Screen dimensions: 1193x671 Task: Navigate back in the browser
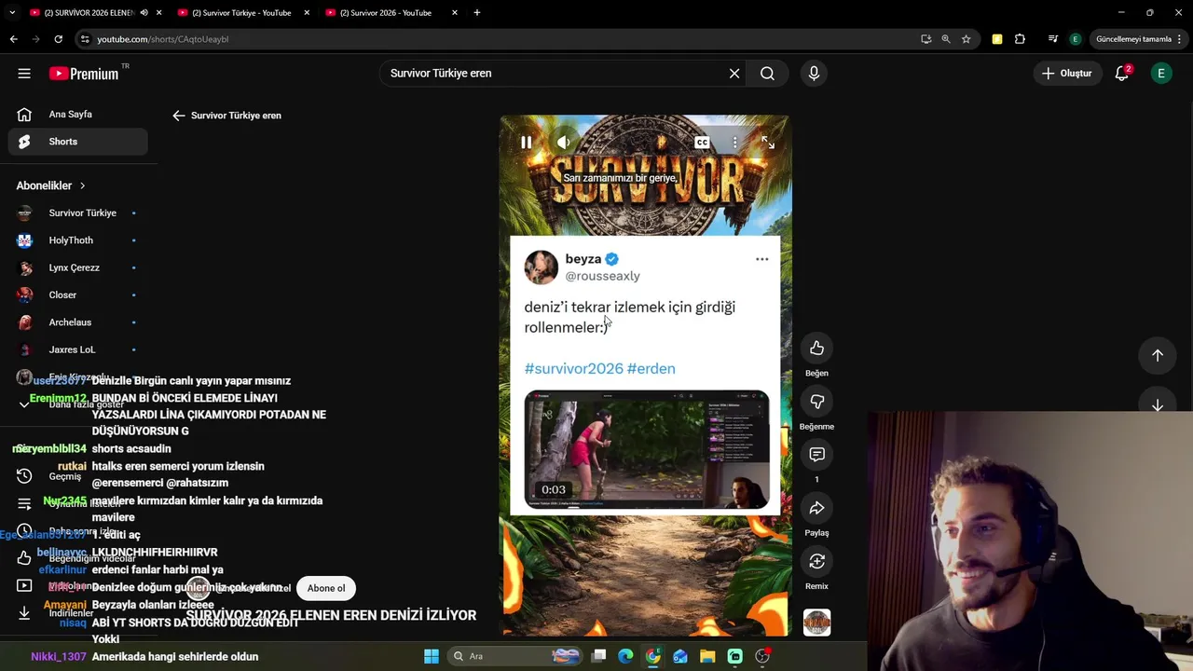(13, 39)
